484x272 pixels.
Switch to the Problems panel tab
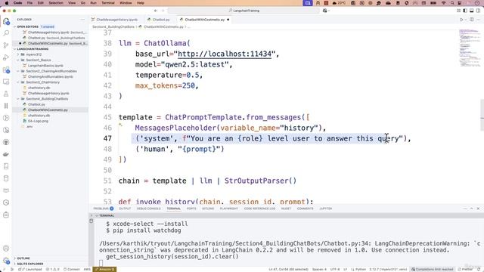(103, 209)
